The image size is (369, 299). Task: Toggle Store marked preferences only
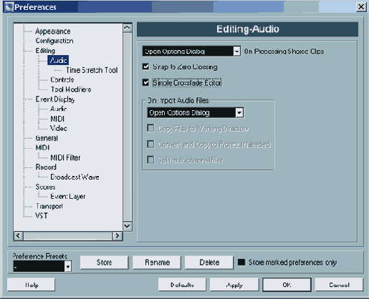(241, 263)
